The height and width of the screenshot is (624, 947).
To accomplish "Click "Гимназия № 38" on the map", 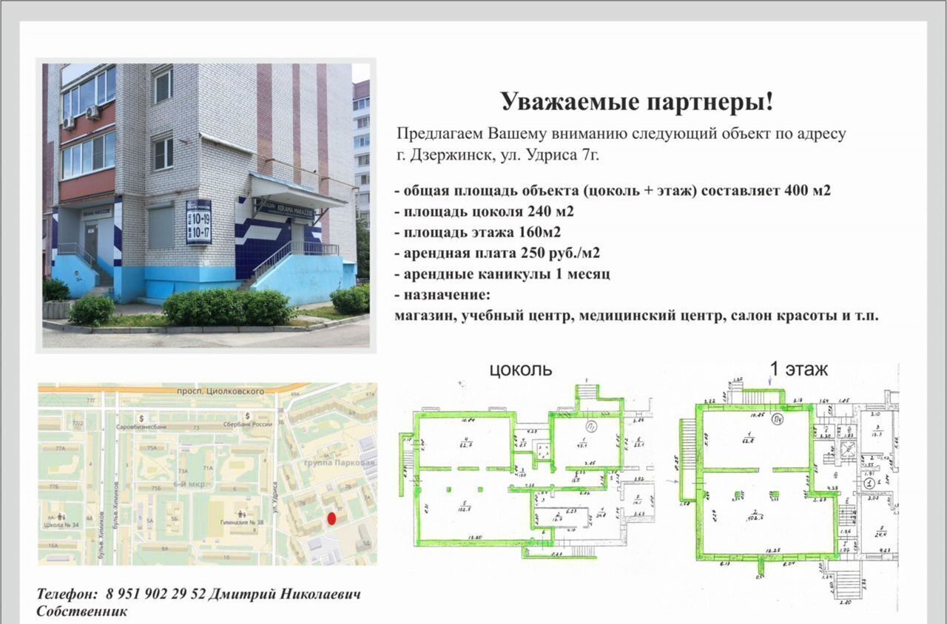I will (x=240, y=522).
